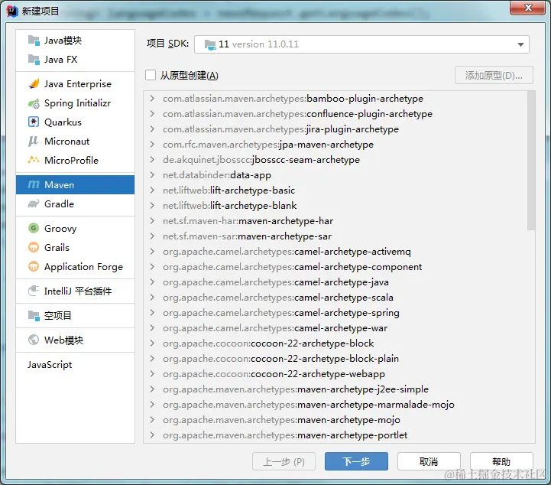
Task: Select camel-archetype-spring row
Action: 335,313
